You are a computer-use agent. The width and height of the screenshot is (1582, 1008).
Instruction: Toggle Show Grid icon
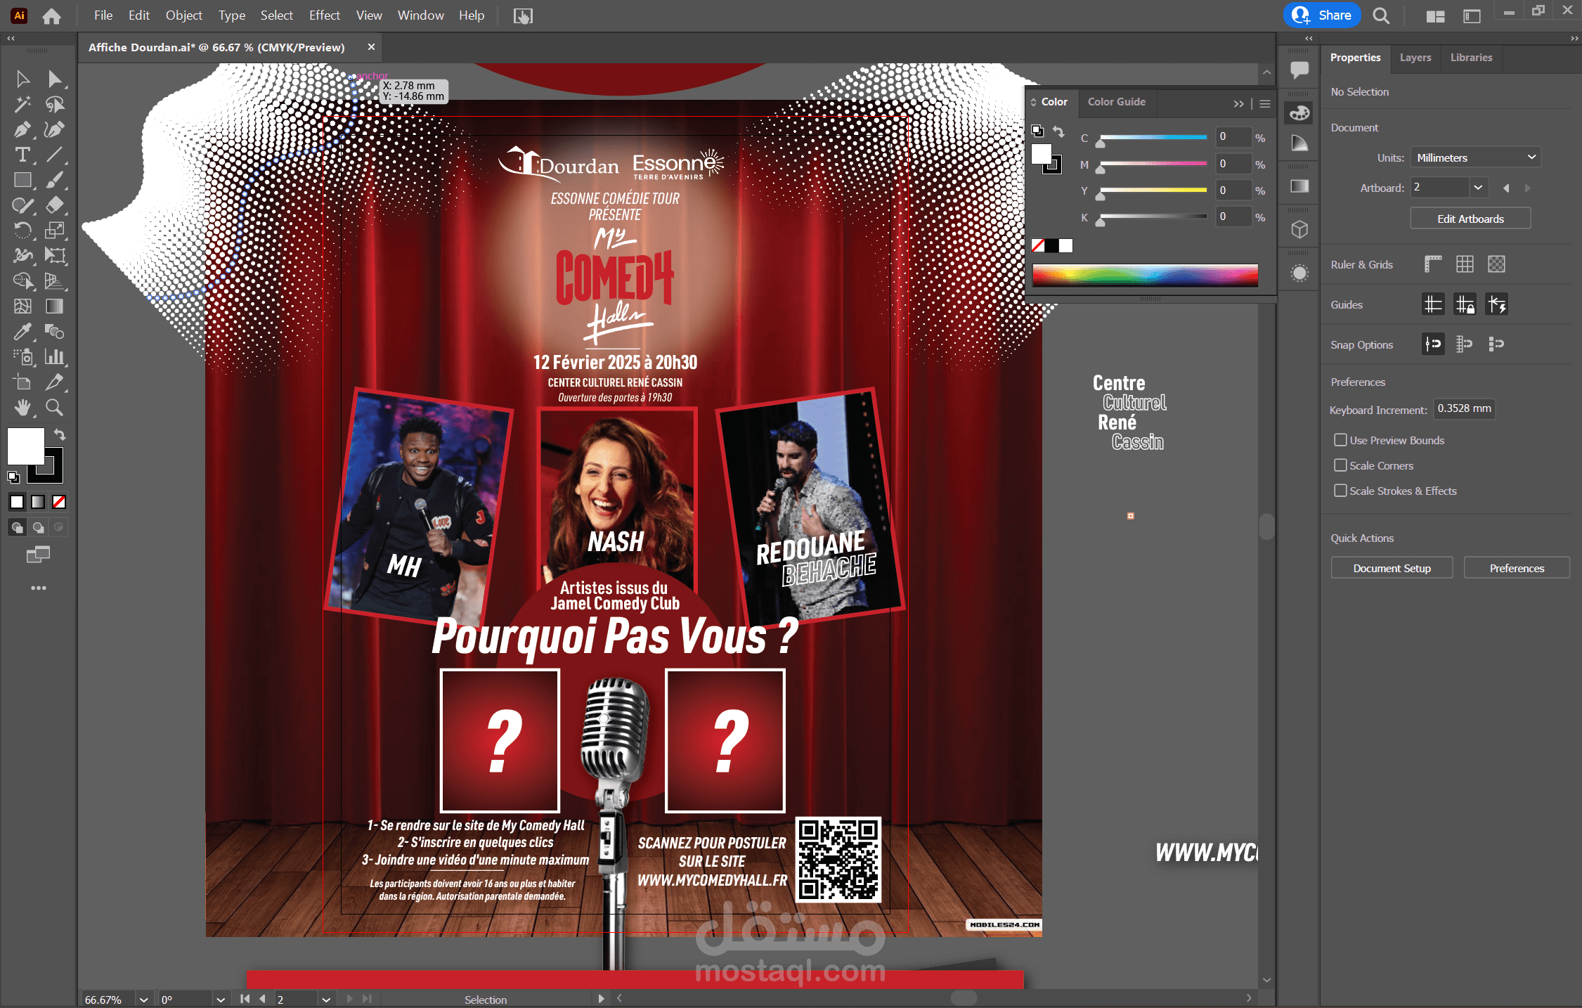pyautogui.click(x=1465, y=264)
